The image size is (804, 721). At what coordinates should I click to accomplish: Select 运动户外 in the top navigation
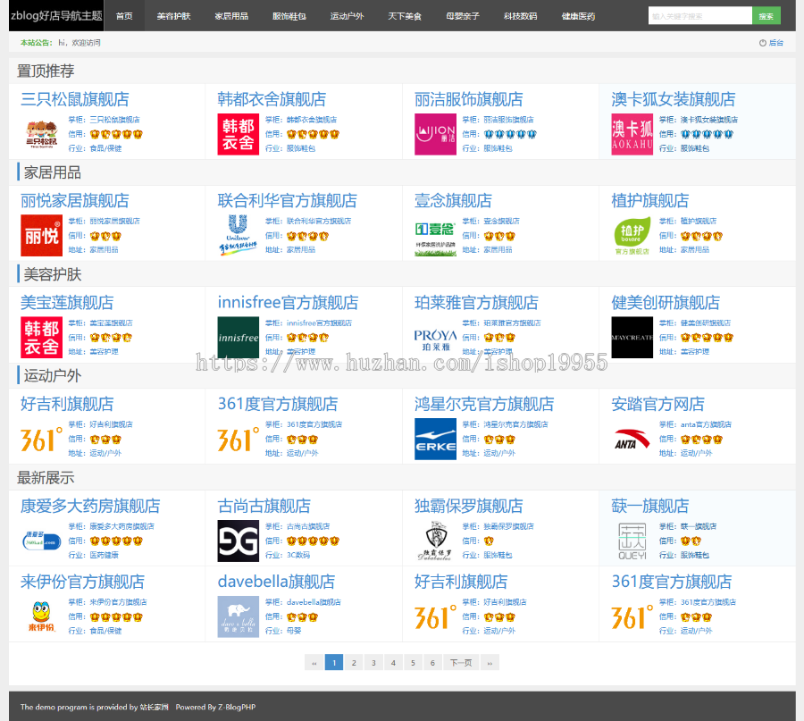pyautogui.click(x=348, y=16)
